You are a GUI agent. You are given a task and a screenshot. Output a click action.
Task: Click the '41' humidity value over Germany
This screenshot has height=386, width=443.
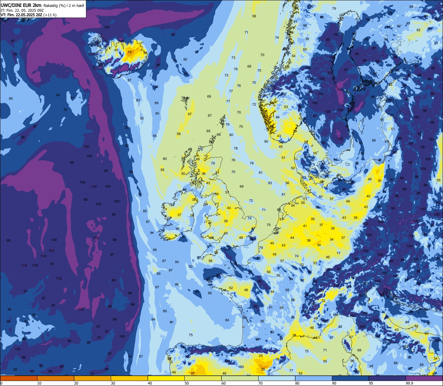(x=305, y=226)
